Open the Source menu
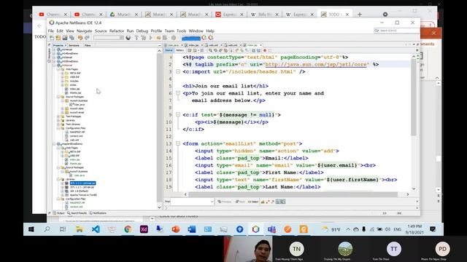 tap(101, 31)
